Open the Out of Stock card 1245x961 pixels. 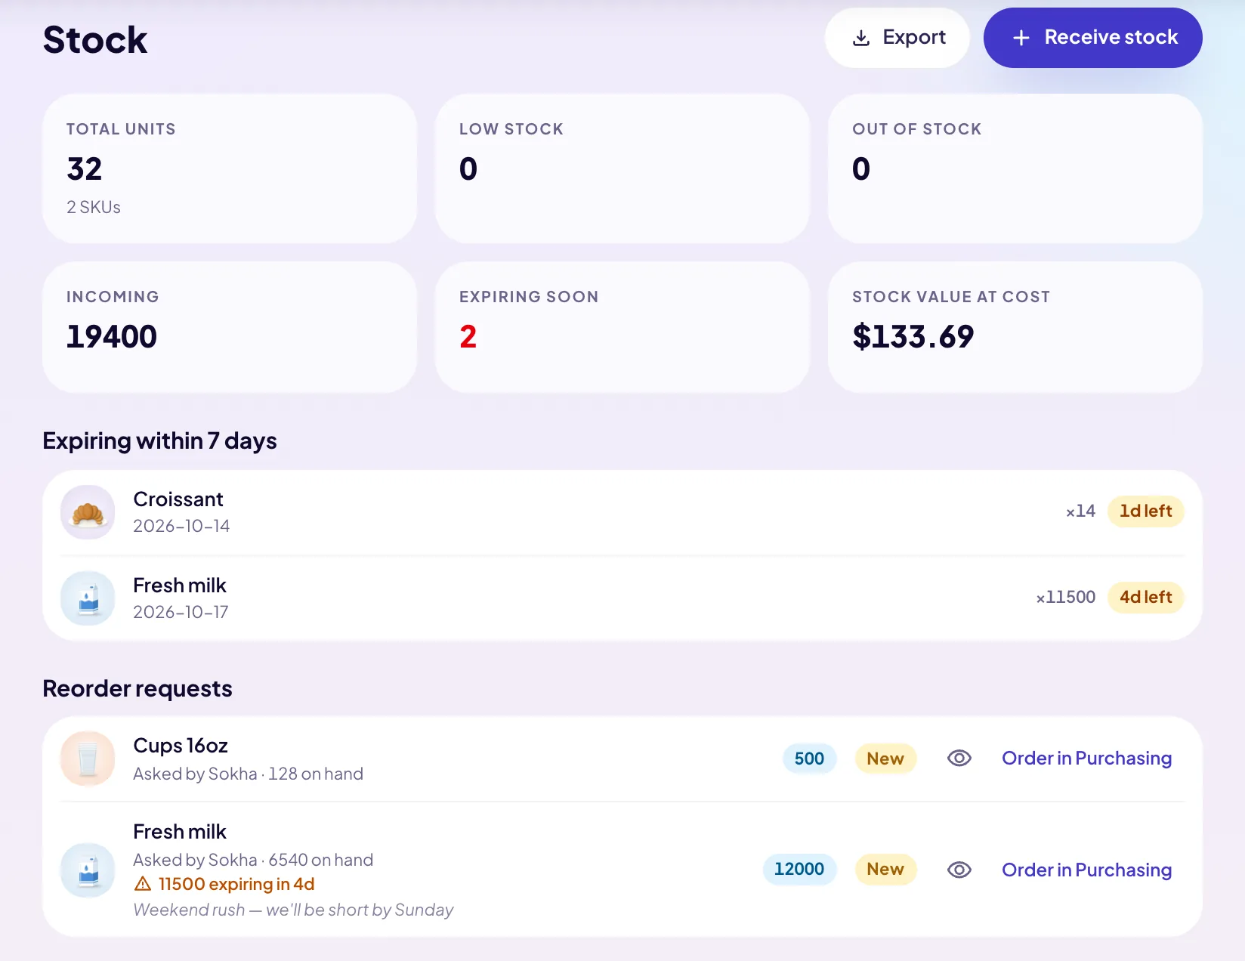1015,168
